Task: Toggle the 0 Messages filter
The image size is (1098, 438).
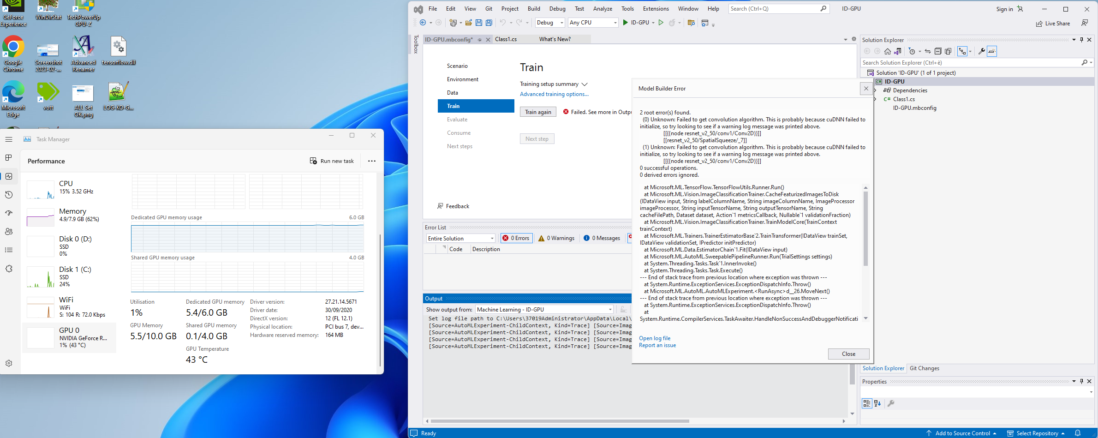Action: tap(602, 238)
